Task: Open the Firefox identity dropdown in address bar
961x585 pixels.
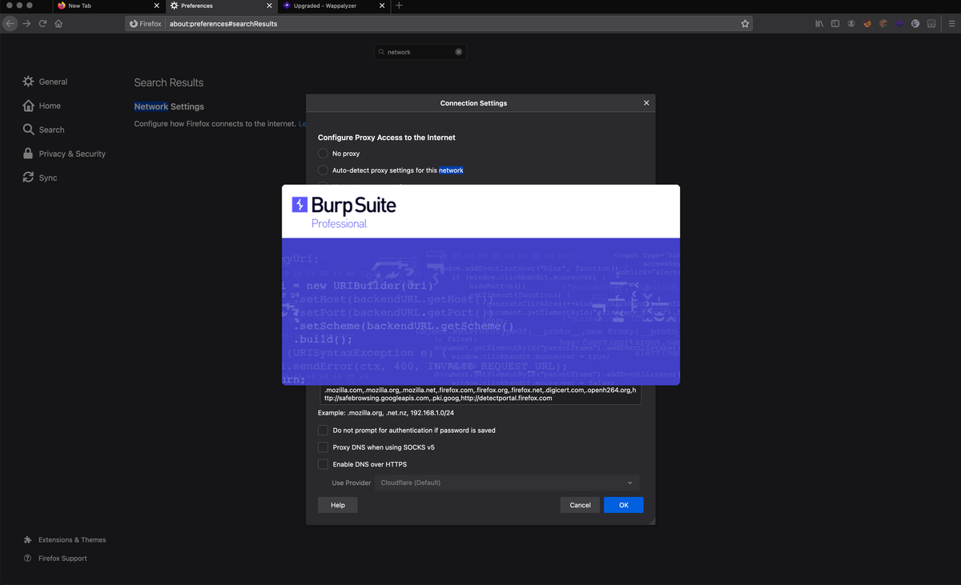Action: 145,23
